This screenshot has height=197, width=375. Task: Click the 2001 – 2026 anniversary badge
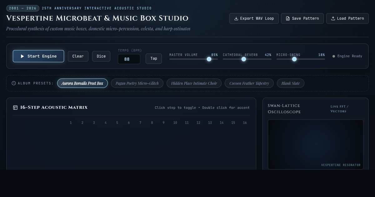23,8
